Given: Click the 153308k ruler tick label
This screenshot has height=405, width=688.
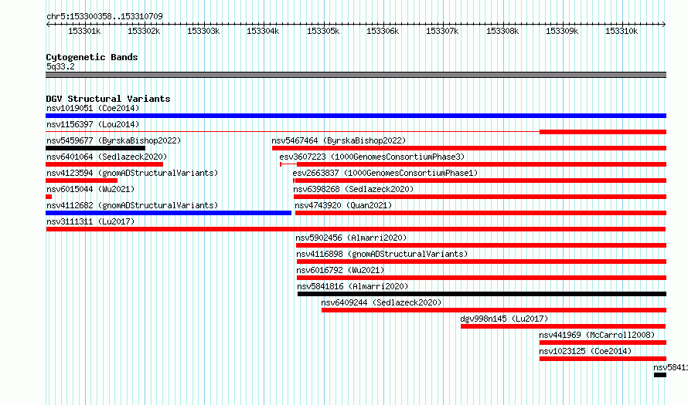Looking at the screenshot, I should coord(502,31).
